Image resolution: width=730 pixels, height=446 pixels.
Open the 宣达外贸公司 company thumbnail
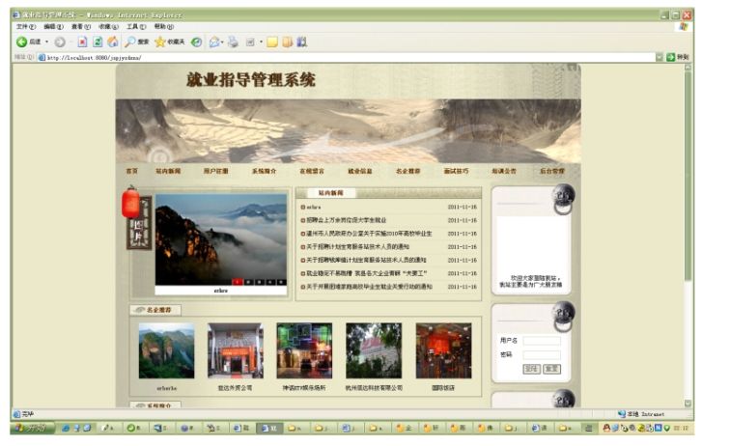(x=235, y=351)
